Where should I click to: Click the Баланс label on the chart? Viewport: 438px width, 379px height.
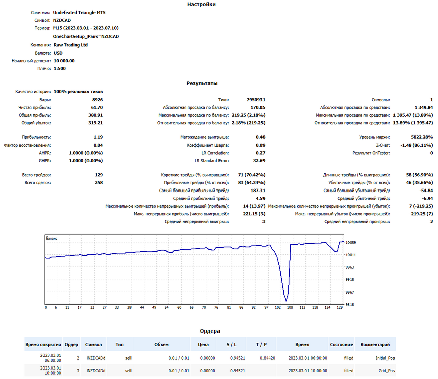coord(52,239)
